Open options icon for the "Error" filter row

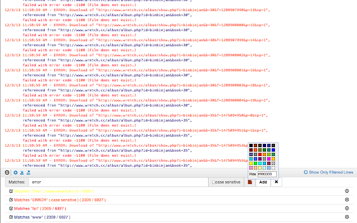point(347,191)
